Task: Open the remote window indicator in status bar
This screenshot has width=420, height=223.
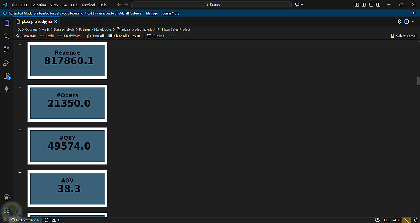Action: tap(4, 220)
